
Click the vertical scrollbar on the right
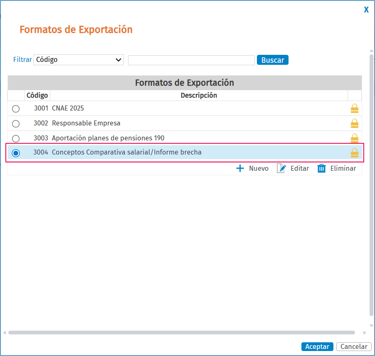point(371,185)
